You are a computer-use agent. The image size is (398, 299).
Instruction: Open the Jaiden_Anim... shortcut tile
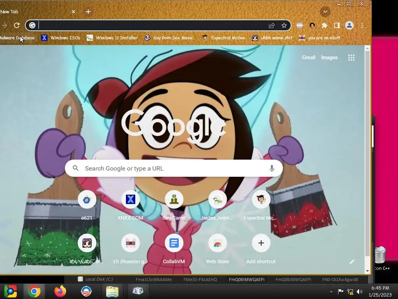[217, 205]
